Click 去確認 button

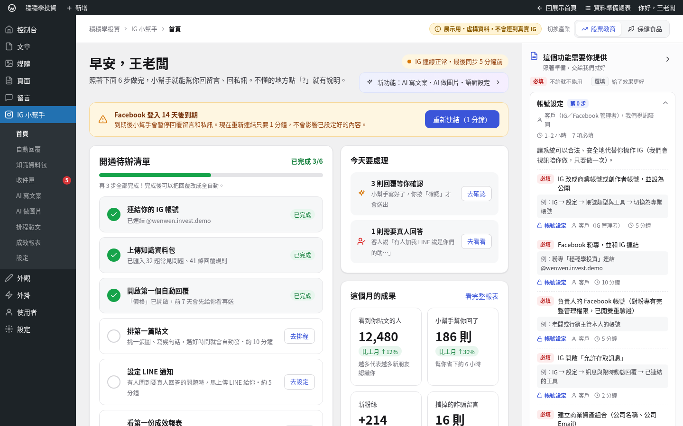click(476, 194)
